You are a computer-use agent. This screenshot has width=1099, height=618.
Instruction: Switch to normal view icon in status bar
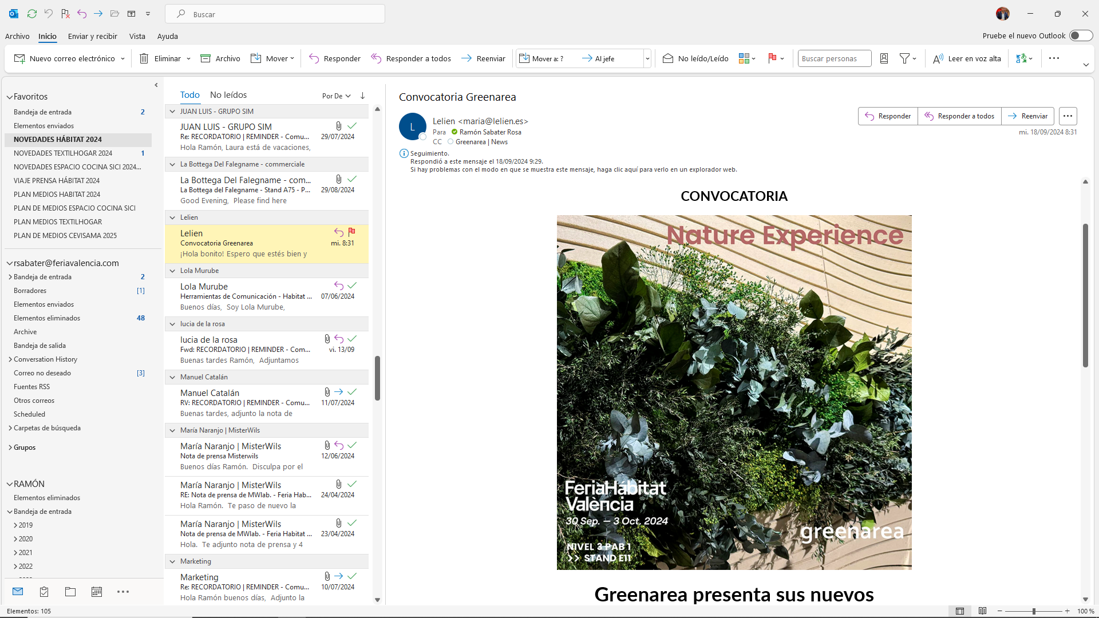coord(960,611)
